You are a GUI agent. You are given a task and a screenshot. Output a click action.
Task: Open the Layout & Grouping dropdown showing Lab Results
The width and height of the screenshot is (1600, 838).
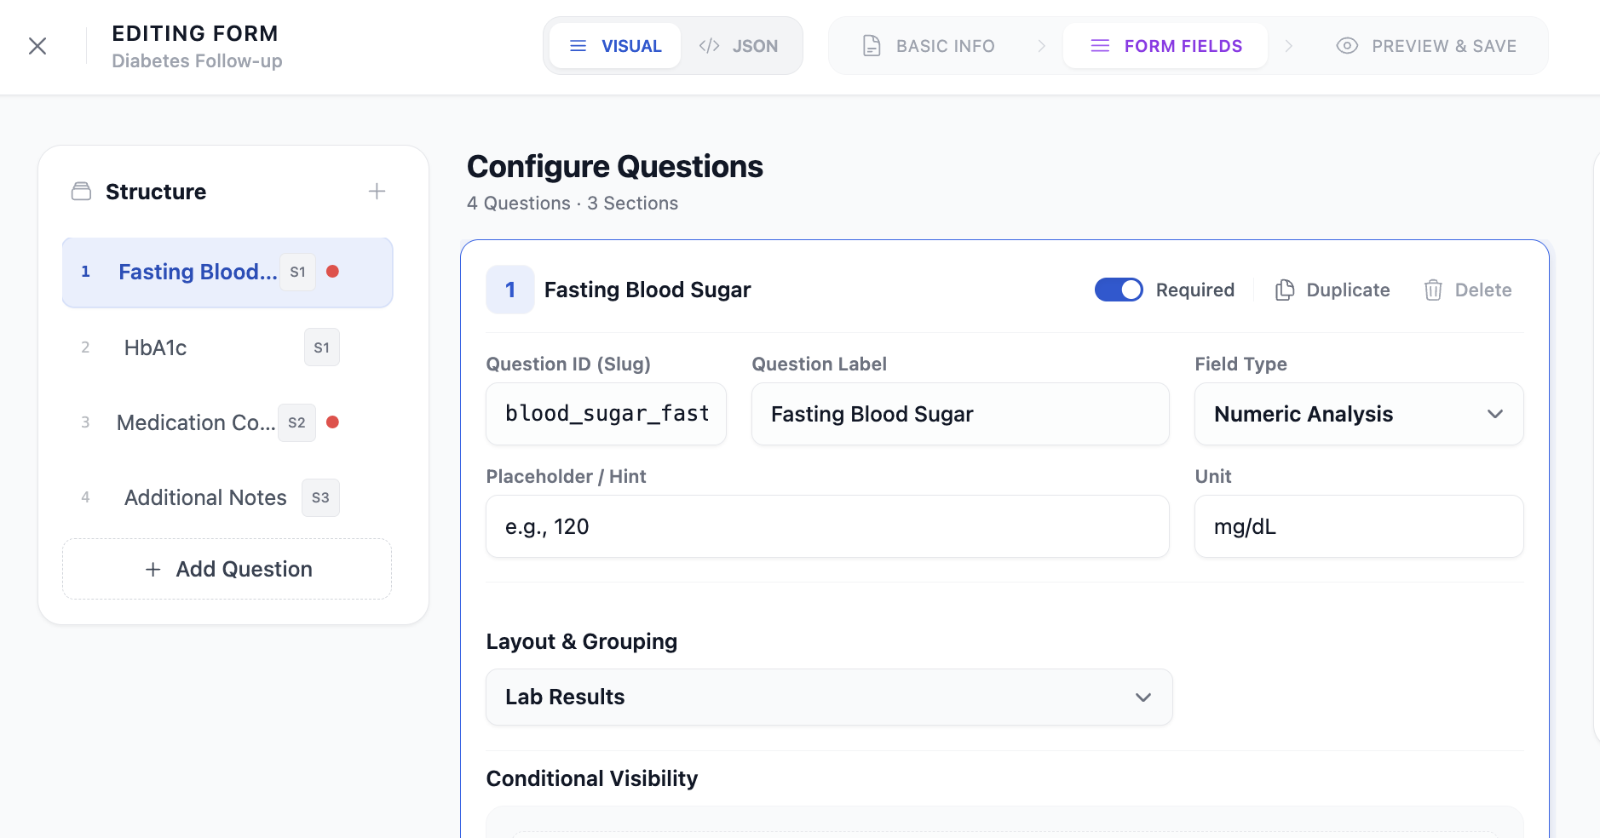[x=828, y=697]
